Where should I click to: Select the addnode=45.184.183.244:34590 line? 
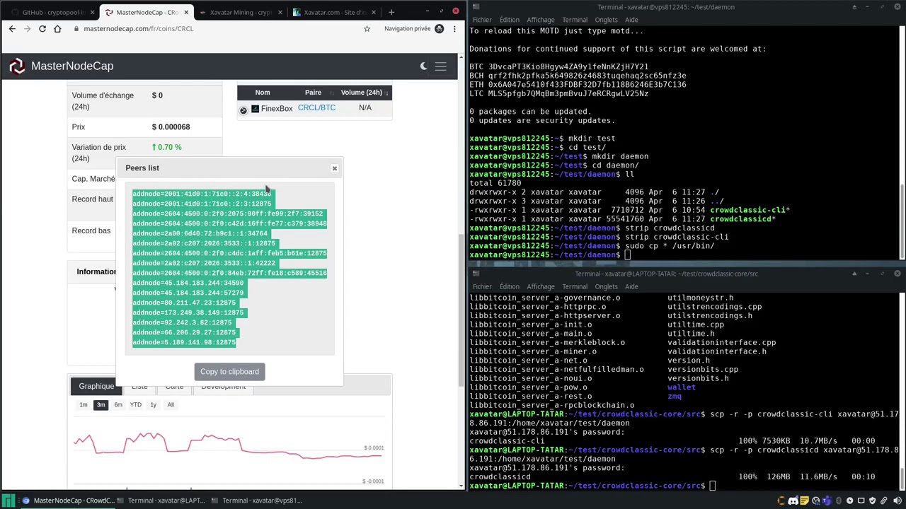pyautogui.click(x=188, y=283)
